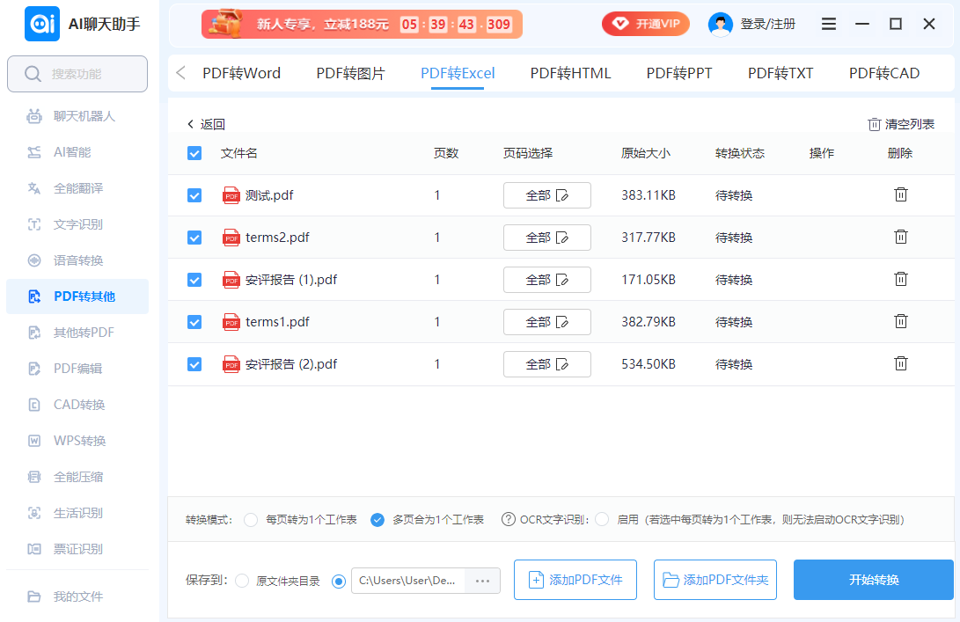960x622 pixels.
Task: Switch to the PDF转图片 tab
Action: (x=348, y=74)
